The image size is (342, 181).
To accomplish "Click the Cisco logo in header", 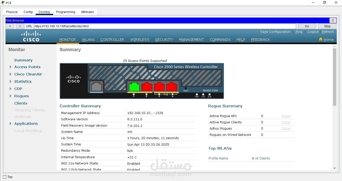I will pyautogui.click(x=31, y=36).
